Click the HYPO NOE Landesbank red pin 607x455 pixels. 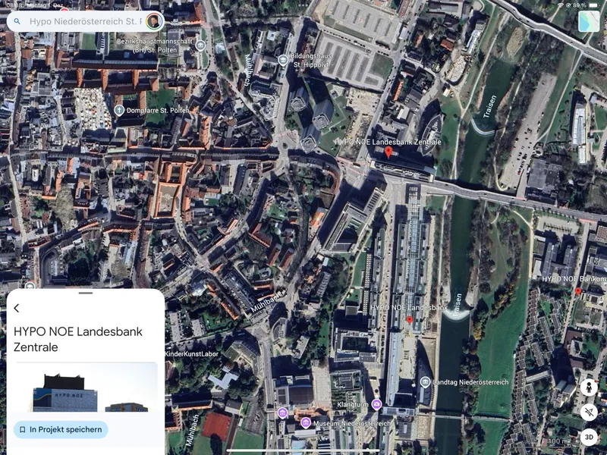click(x=409, y=320)
